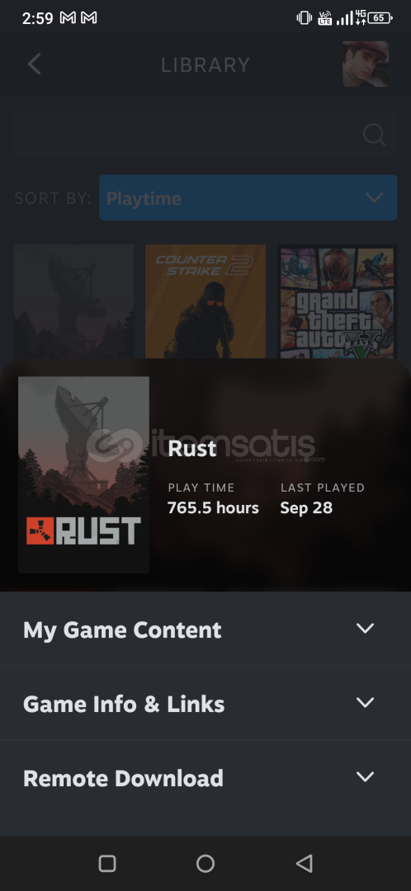Tap the back arrow in Library header
Image resolution: width=411 pixels, height=891 pixels.
coord(35,64)
